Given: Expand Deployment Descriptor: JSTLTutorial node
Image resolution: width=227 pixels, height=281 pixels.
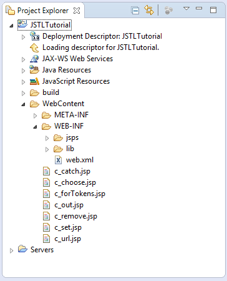Looking at the screenshot, I should pyautogui.click(x=23, y=37).
